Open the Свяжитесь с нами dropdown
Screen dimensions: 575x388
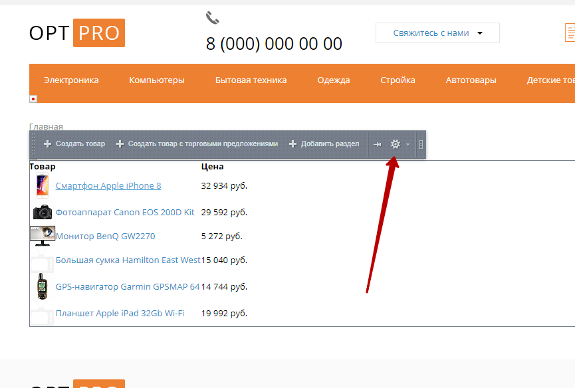(437, 33)
